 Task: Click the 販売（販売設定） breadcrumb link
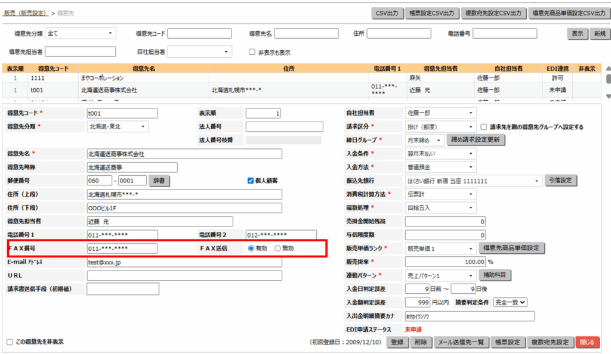point(25,13)
